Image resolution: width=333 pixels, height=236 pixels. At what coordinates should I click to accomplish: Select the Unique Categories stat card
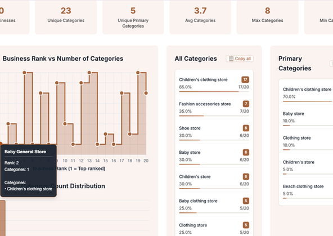point(66,17)
